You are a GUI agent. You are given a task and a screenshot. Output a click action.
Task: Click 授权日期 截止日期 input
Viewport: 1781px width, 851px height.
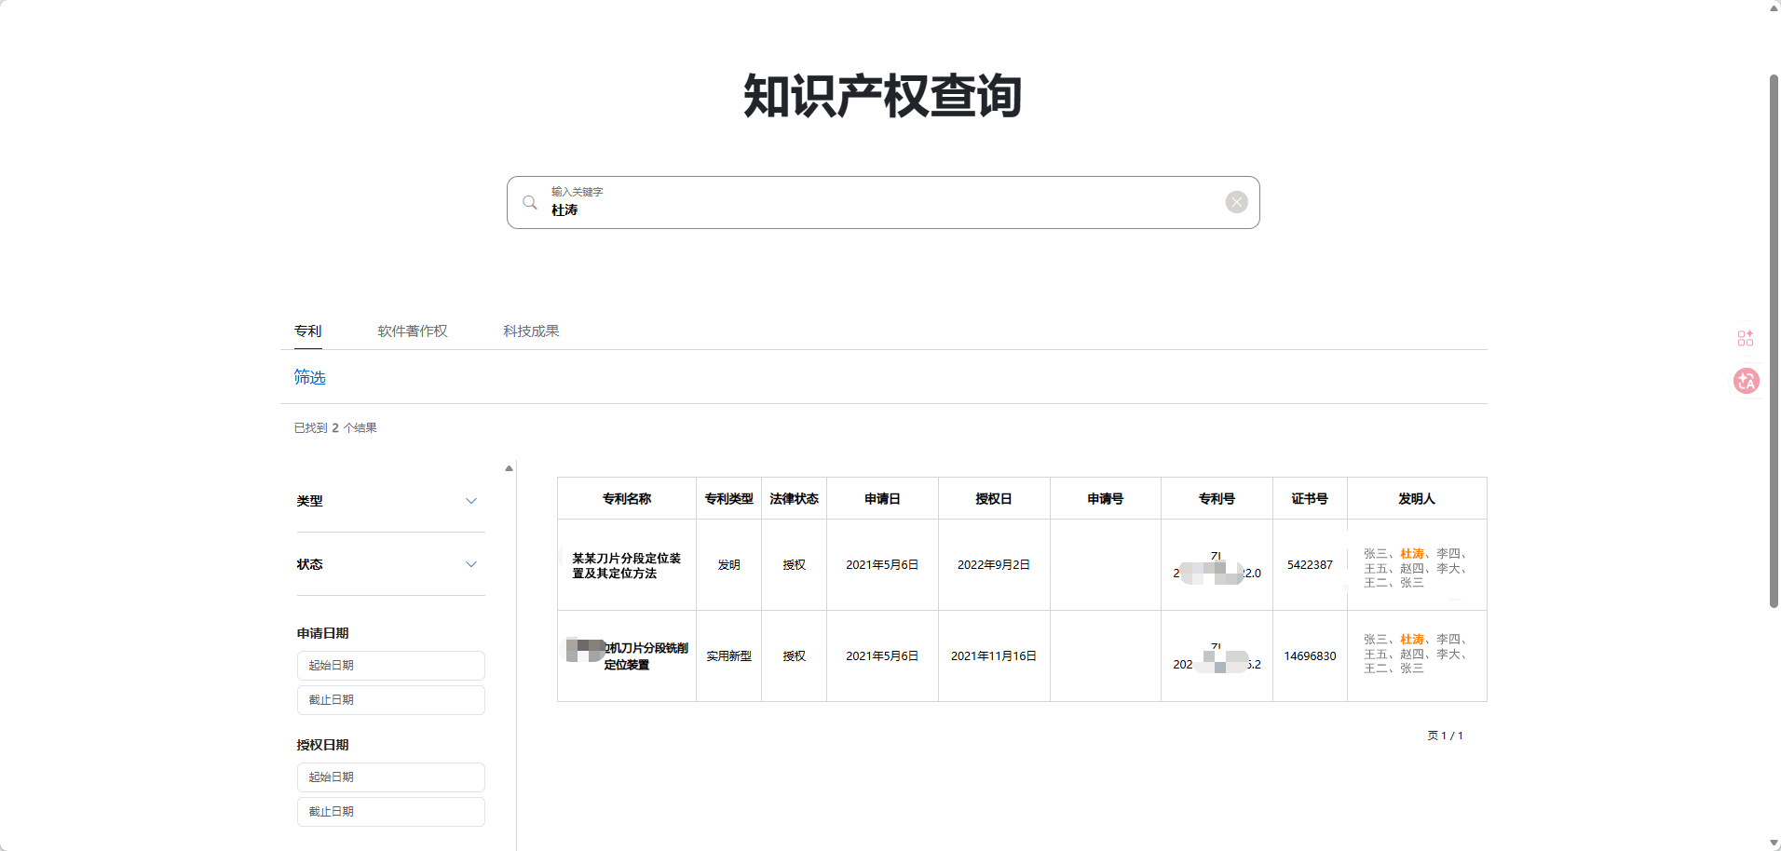[390, 812]
